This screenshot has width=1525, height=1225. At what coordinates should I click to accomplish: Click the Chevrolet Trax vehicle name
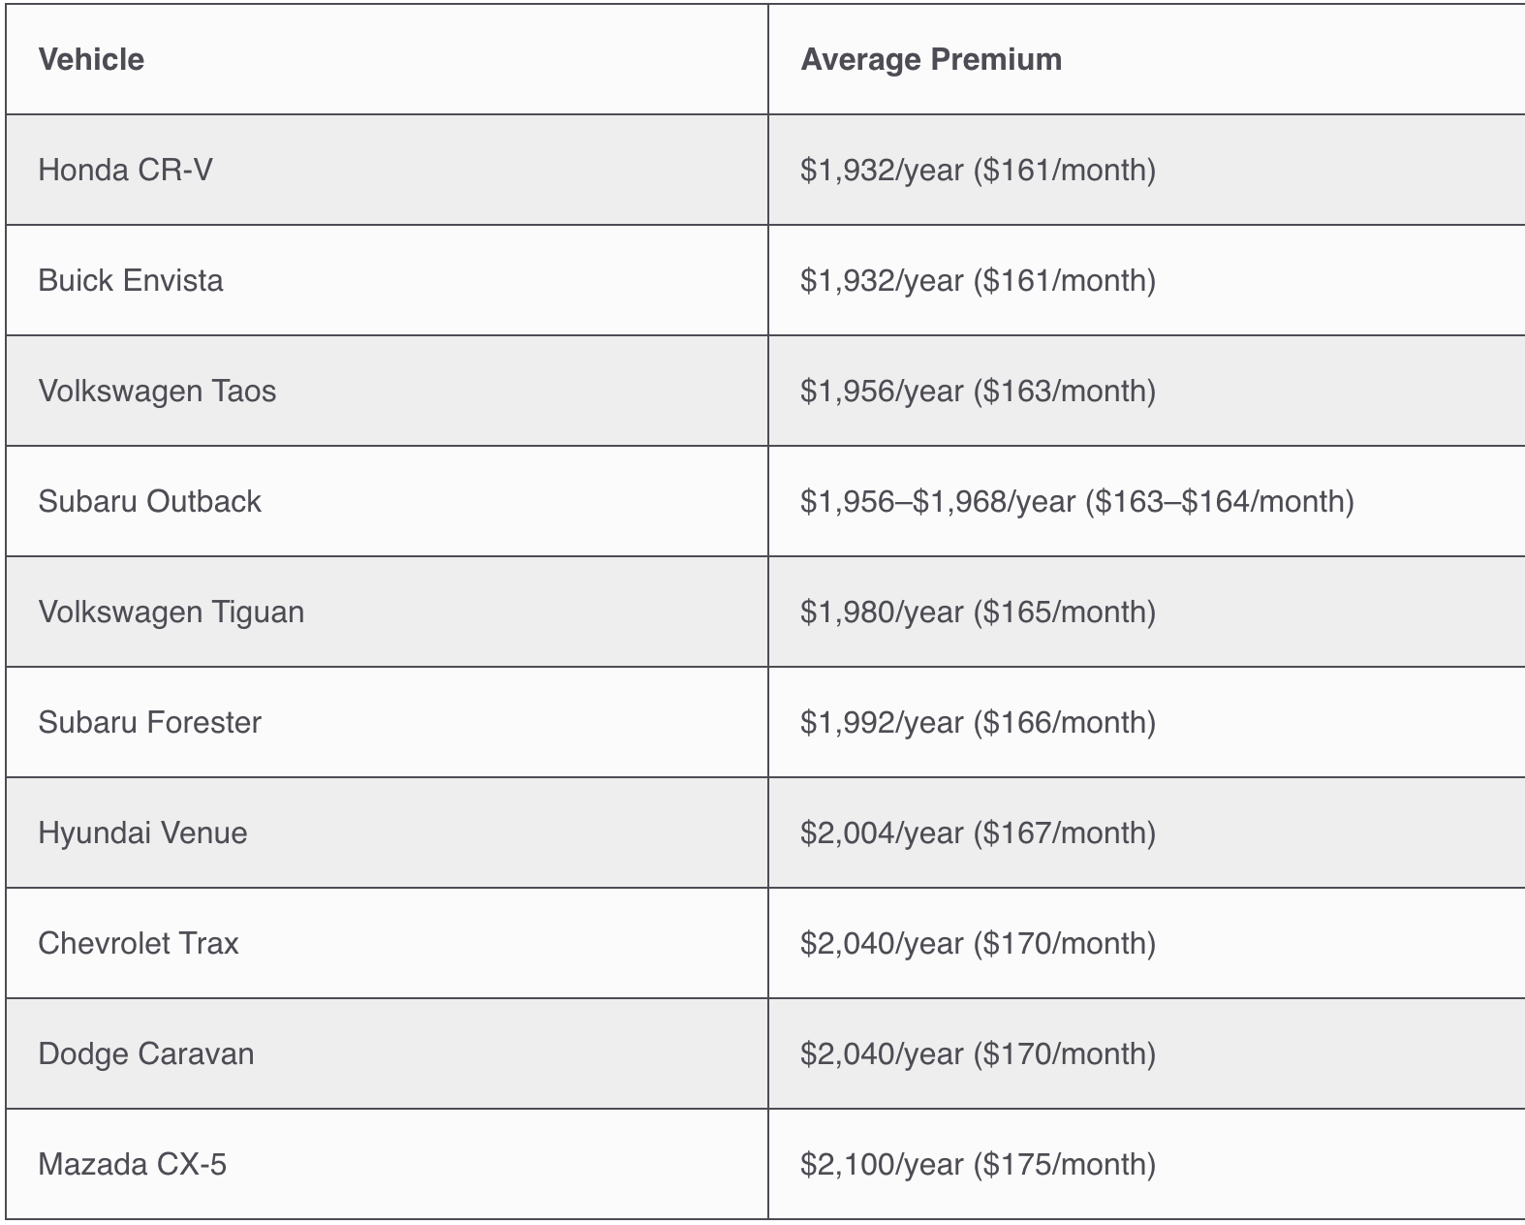tap(138, 944)
